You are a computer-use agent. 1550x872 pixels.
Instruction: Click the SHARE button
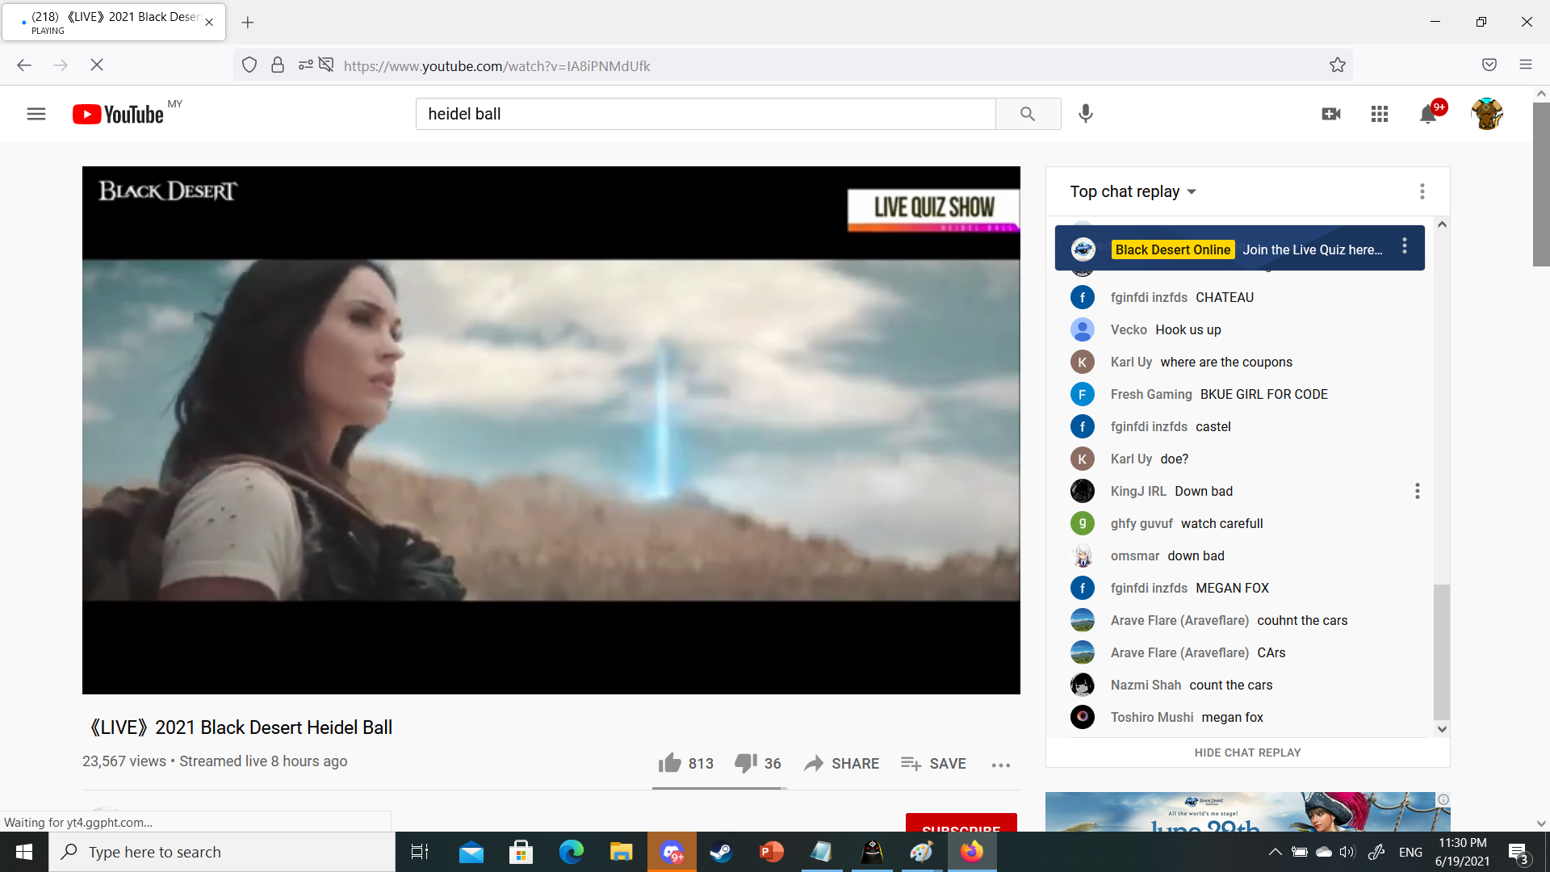(x=841, y=763)
